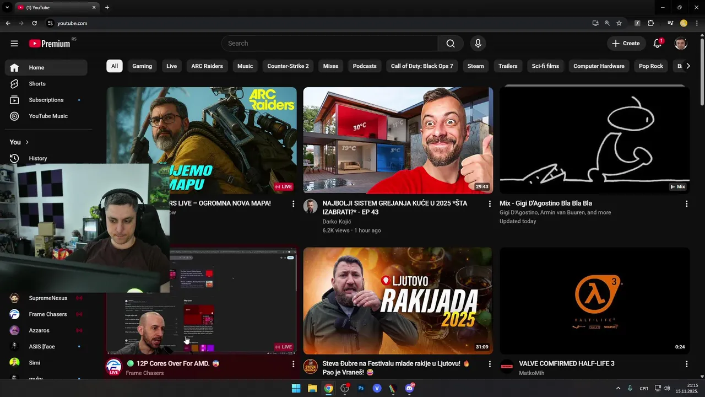Open a new browser tab

tap(107, 7)
